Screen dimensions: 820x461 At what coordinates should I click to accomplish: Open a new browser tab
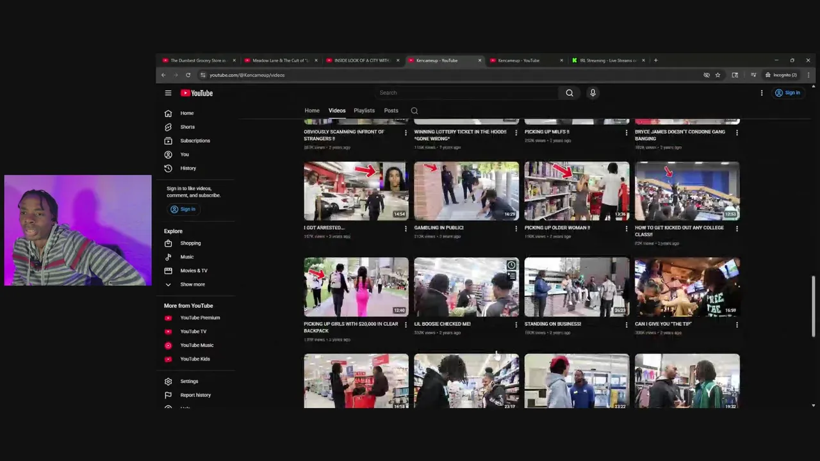click(x=655, y=60)
